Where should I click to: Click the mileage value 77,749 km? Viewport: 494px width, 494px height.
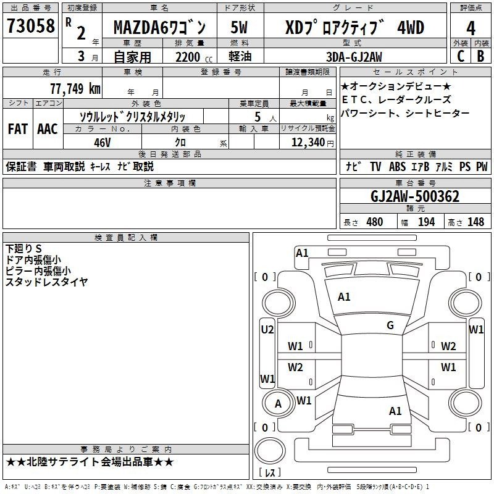(75, 89)
